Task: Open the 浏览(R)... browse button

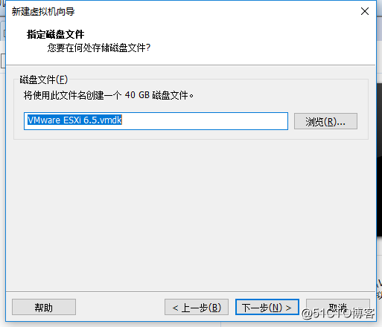Action: [325, 121]
